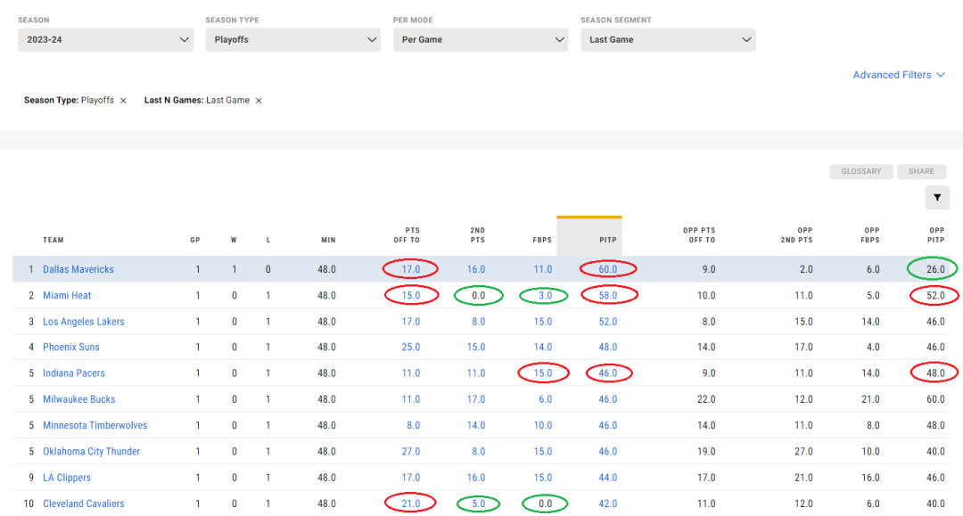Viewport: 963px width, 516px height.
Task: Click Phoenix Suns PTS OFF TO value 25.0
Action: click(x=411, y=348)
